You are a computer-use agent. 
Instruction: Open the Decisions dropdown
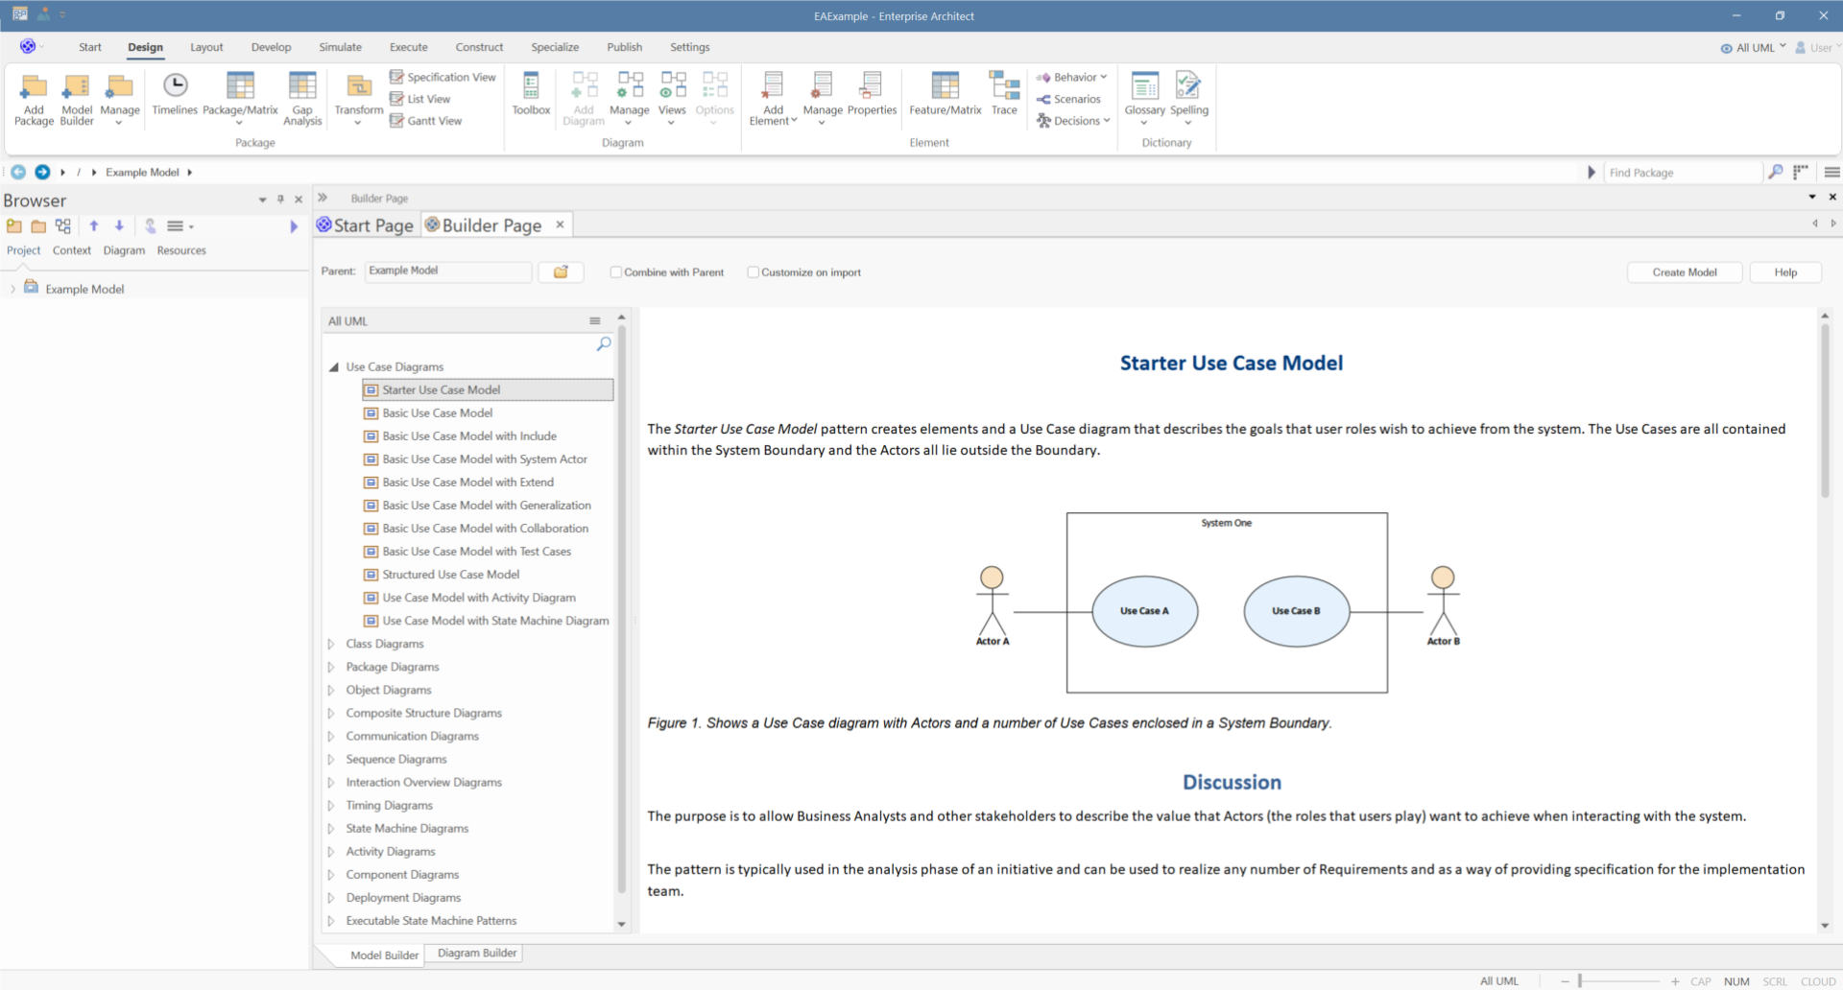click(x=1073, y=121)
